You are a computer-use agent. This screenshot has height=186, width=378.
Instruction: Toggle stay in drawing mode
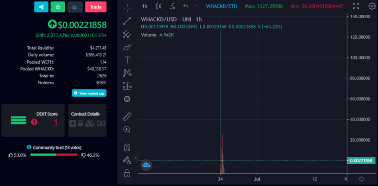tap(127, 160)
